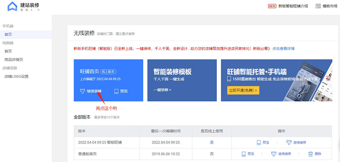The image size is (340, 162).
Task: Click the yellow 立即开通(免费) button
Action: point(243,90)
